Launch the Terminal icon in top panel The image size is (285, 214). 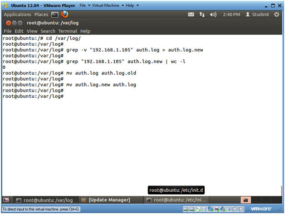coord(55,14)
